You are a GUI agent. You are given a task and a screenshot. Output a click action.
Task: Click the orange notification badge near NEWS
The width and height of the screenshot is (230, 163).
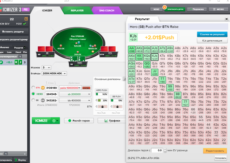(x=165, y=7)
